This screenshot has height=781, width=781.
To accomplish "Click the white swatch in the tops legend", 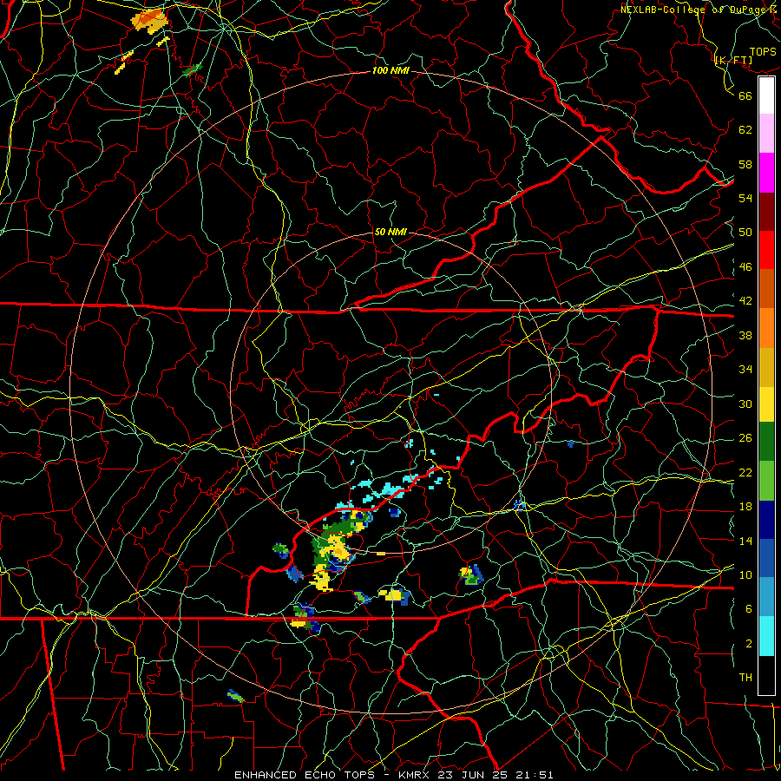I will 766,95.
